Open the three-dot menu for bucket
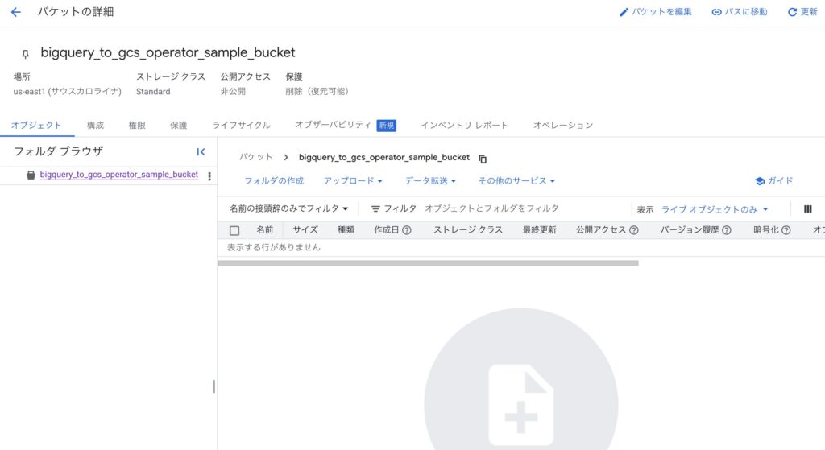 (x=209, y=176)
